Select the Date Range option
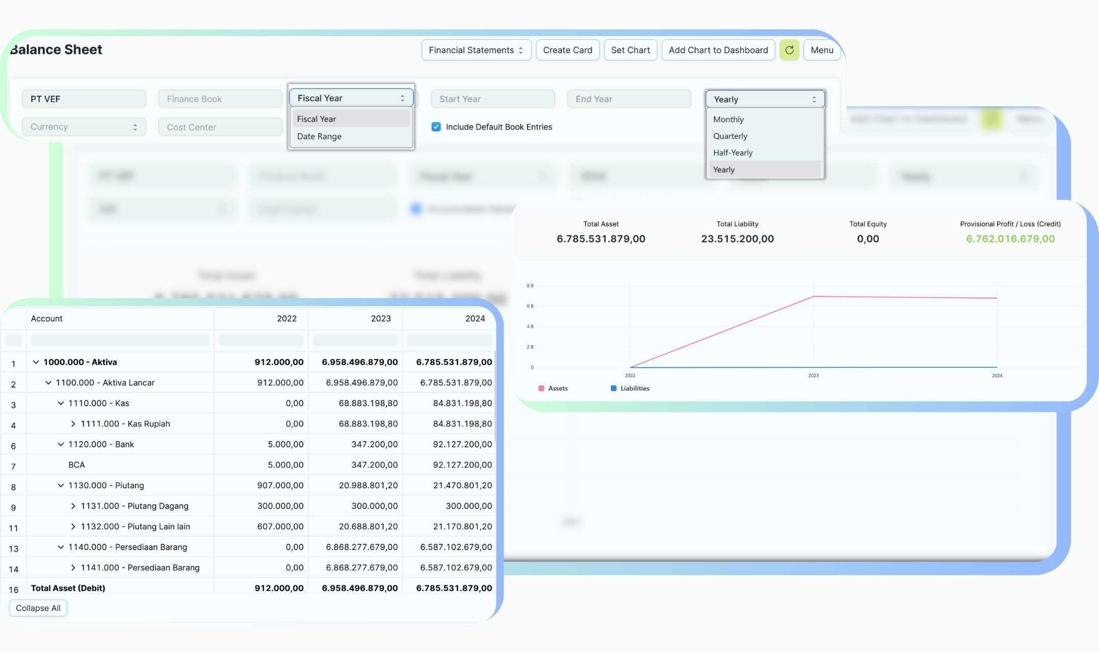The width and height of the screenshot is (1099, 652). 320,136
